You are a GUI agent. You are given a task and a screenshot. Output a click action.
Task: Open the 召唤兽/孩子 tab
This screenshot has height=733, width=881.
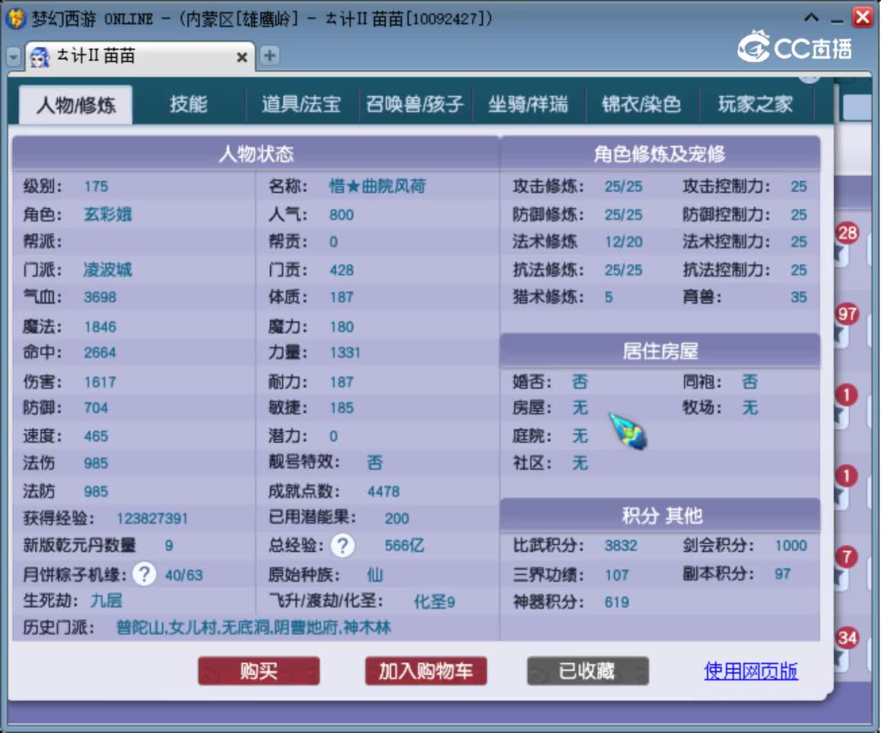coord(415,105)
